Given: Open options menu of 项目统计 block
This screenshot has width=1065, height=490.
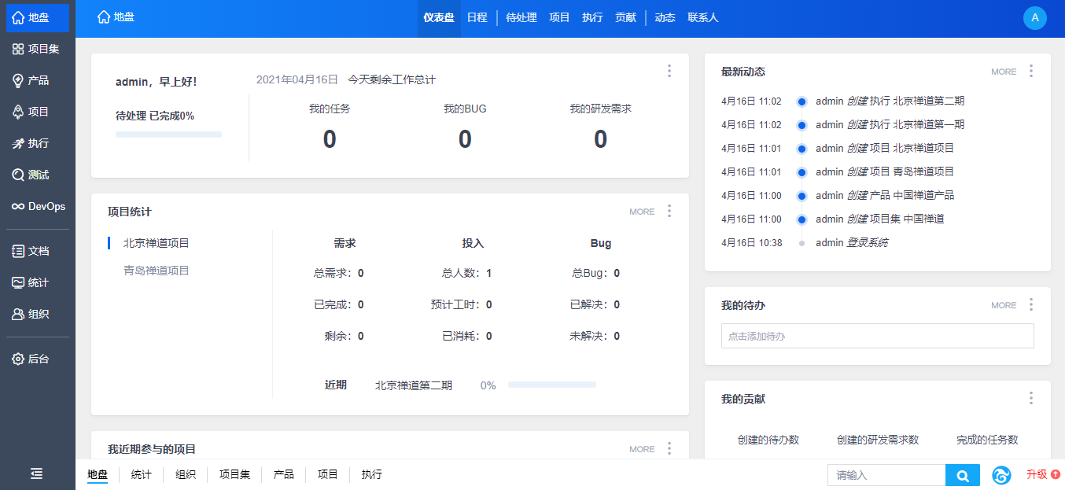Looking at the screenshot, I should point(669,211).
